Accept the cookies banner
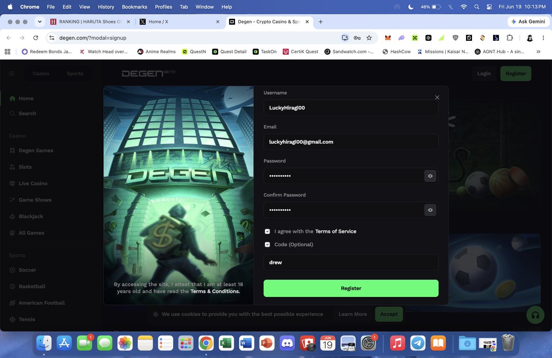Viewport: 552px width, 358px height. 389,314
